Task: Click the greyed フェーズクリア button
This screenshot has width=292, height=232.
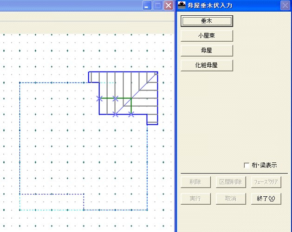Action: point(266,182)
